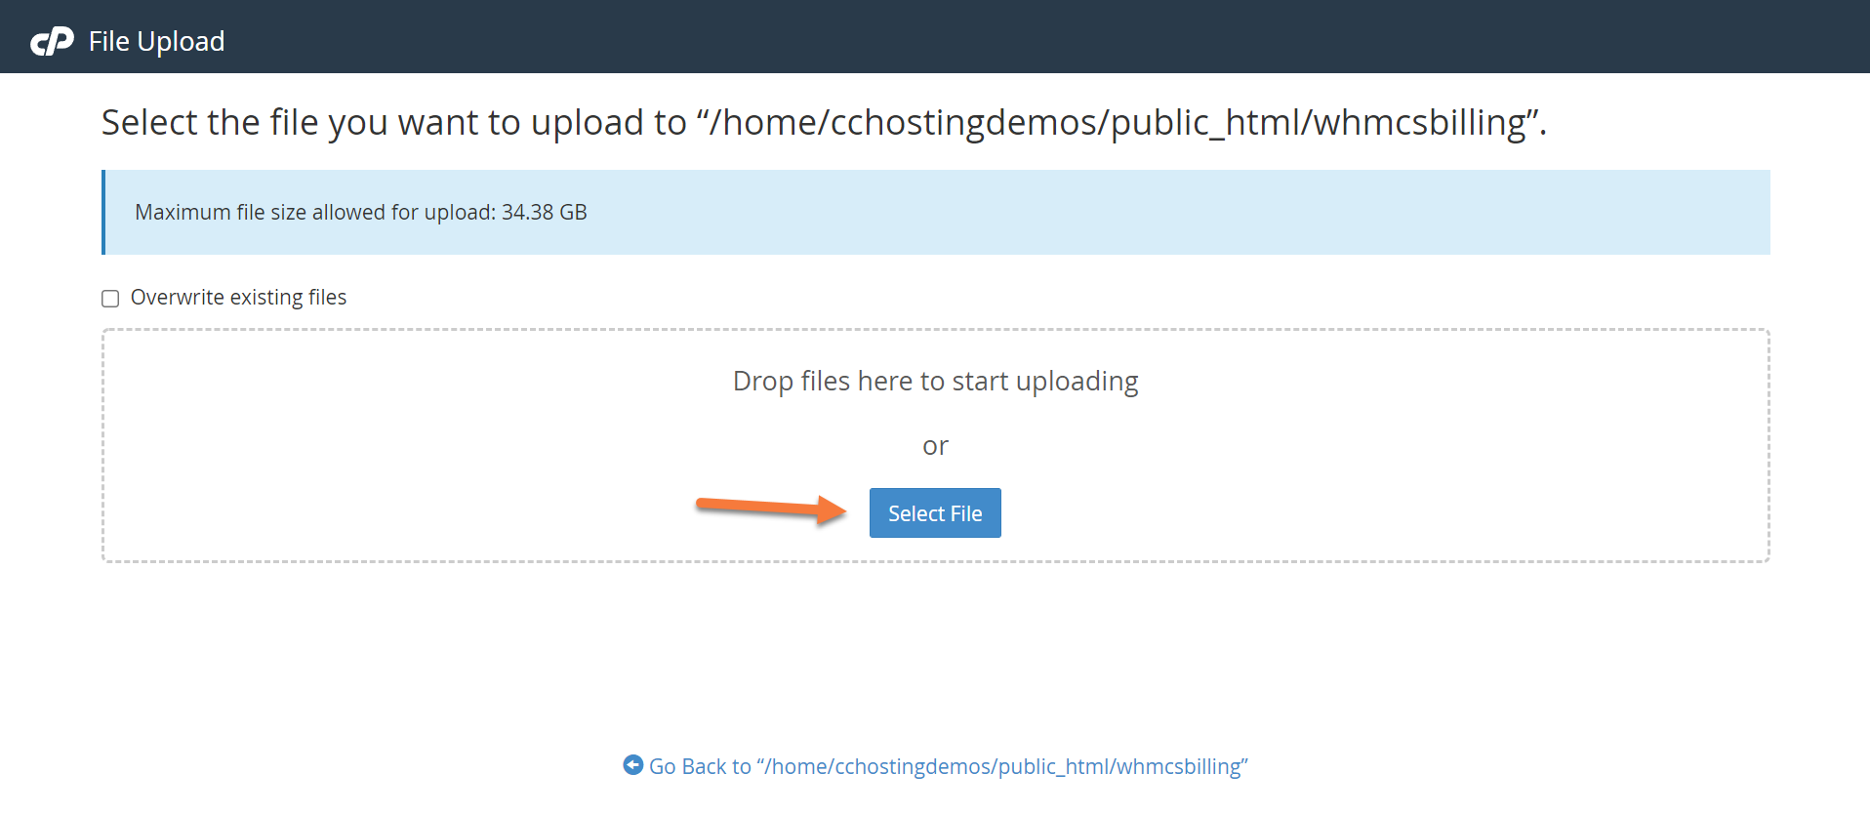Click the orange arrow pointing at Select File

point(770,508)
